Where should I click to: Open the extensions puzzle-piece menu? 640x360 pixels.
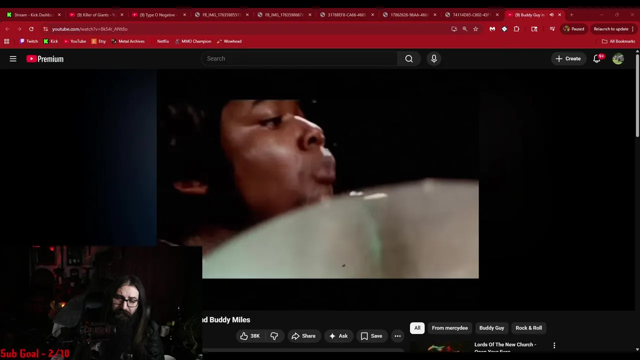coord(516,29)
